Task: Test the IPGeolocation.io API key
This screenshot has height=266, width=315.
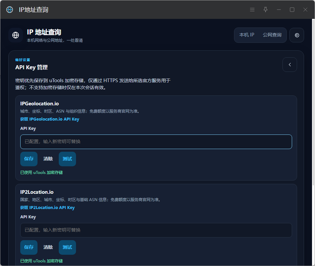Action: click(67, 159)
